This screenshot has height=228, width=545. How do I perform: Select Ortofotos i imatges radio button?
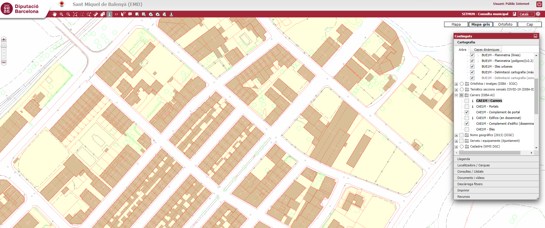tap(462, 84)
